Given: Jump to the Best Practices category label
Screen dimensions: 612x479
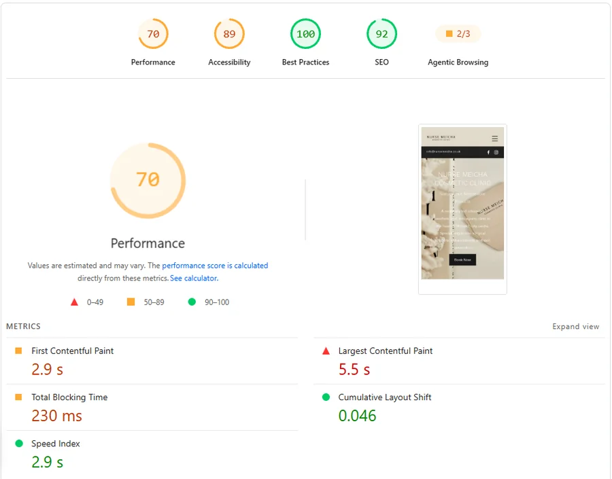Looking at the screenshot, I should tap(305, 62).
